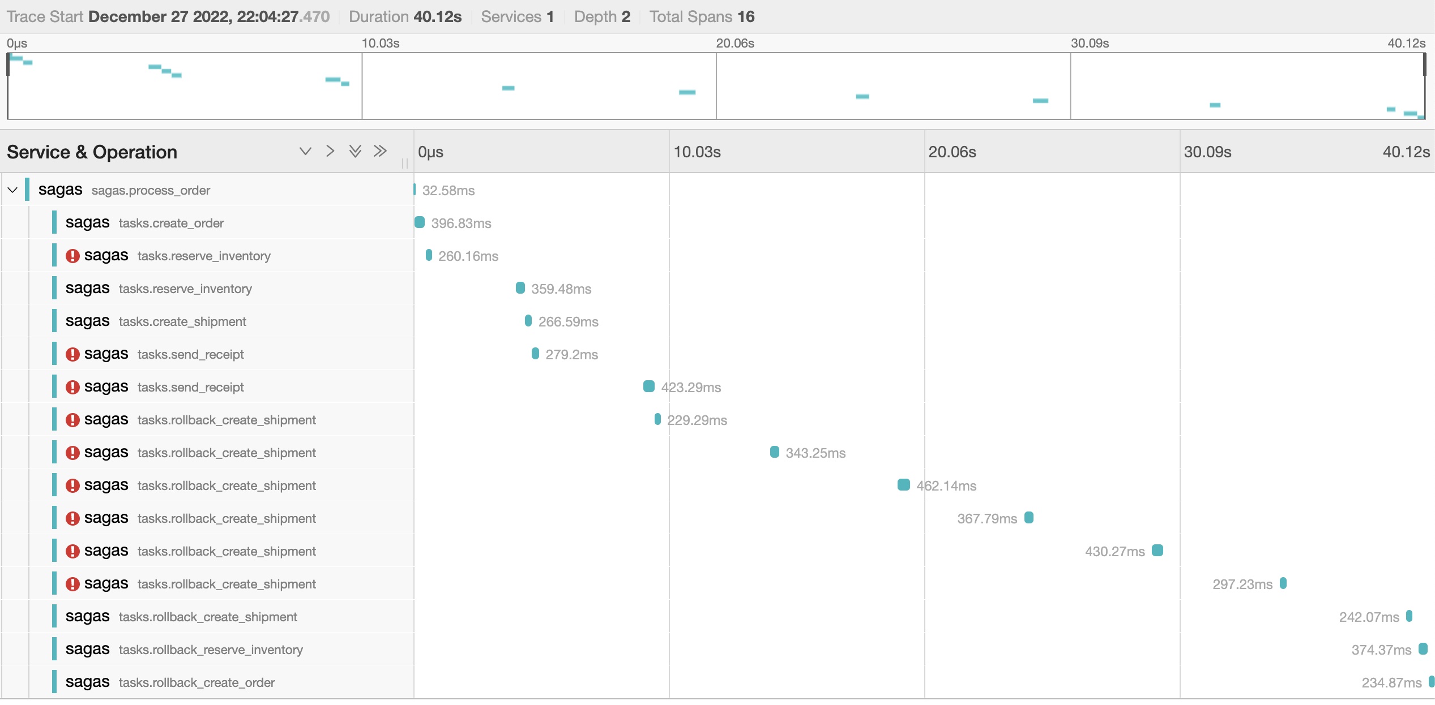Click the 266.59ms create_shipment span bar

(x=528, y=321)
